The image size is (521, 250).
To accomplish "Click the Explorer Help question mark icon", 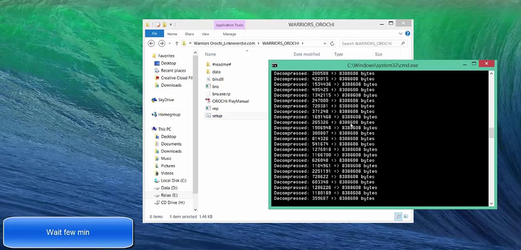I will coord(407,34).
